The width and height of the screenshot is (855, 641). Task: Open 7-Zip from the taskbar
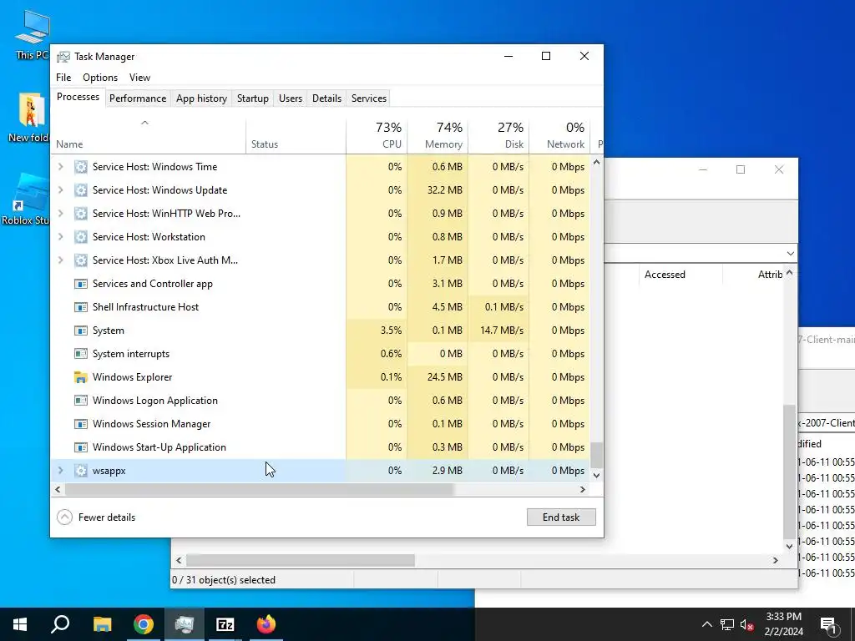(x=225, y=624)
